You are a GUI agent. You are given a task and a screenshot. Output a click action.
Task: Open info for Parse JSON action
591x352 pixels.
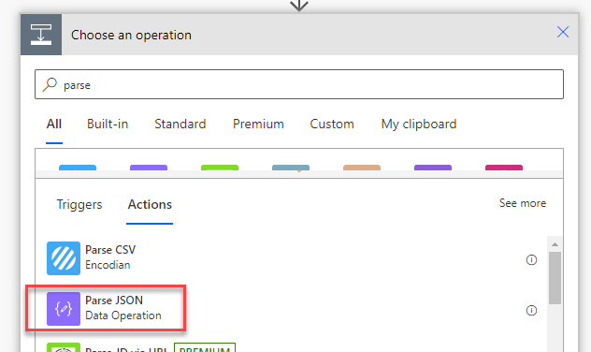point(531,310)
